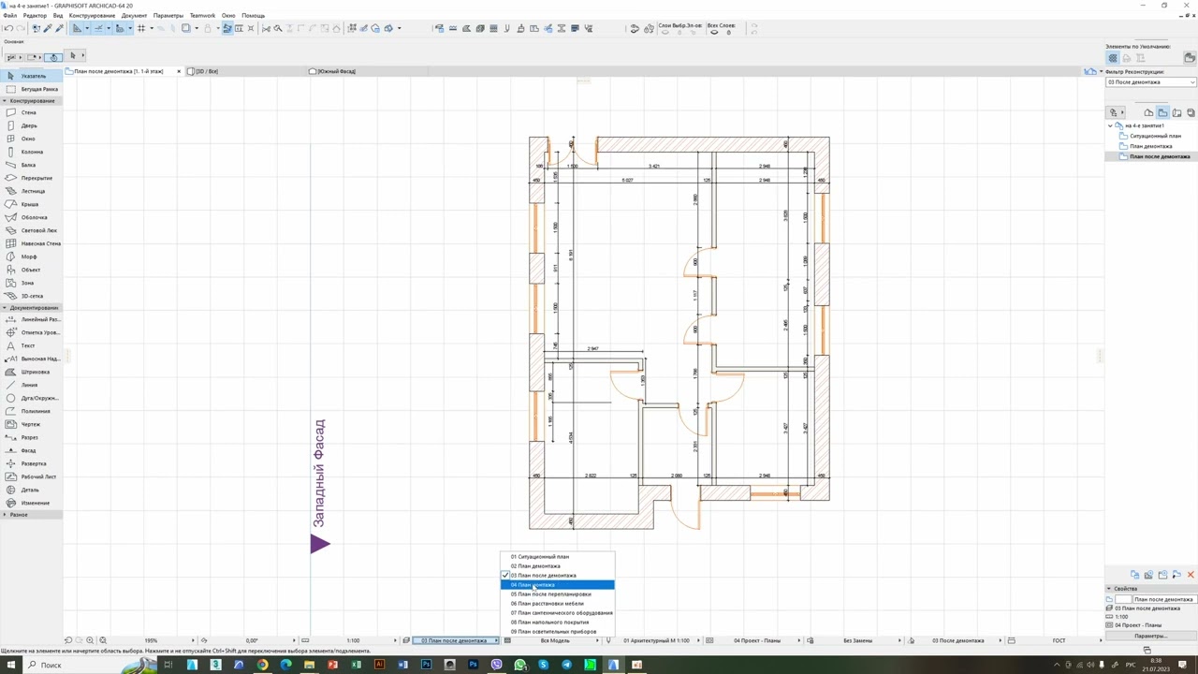Select the Полилиния (Polyline) tool
This screenshot has width=1198, height=674.
36,411
